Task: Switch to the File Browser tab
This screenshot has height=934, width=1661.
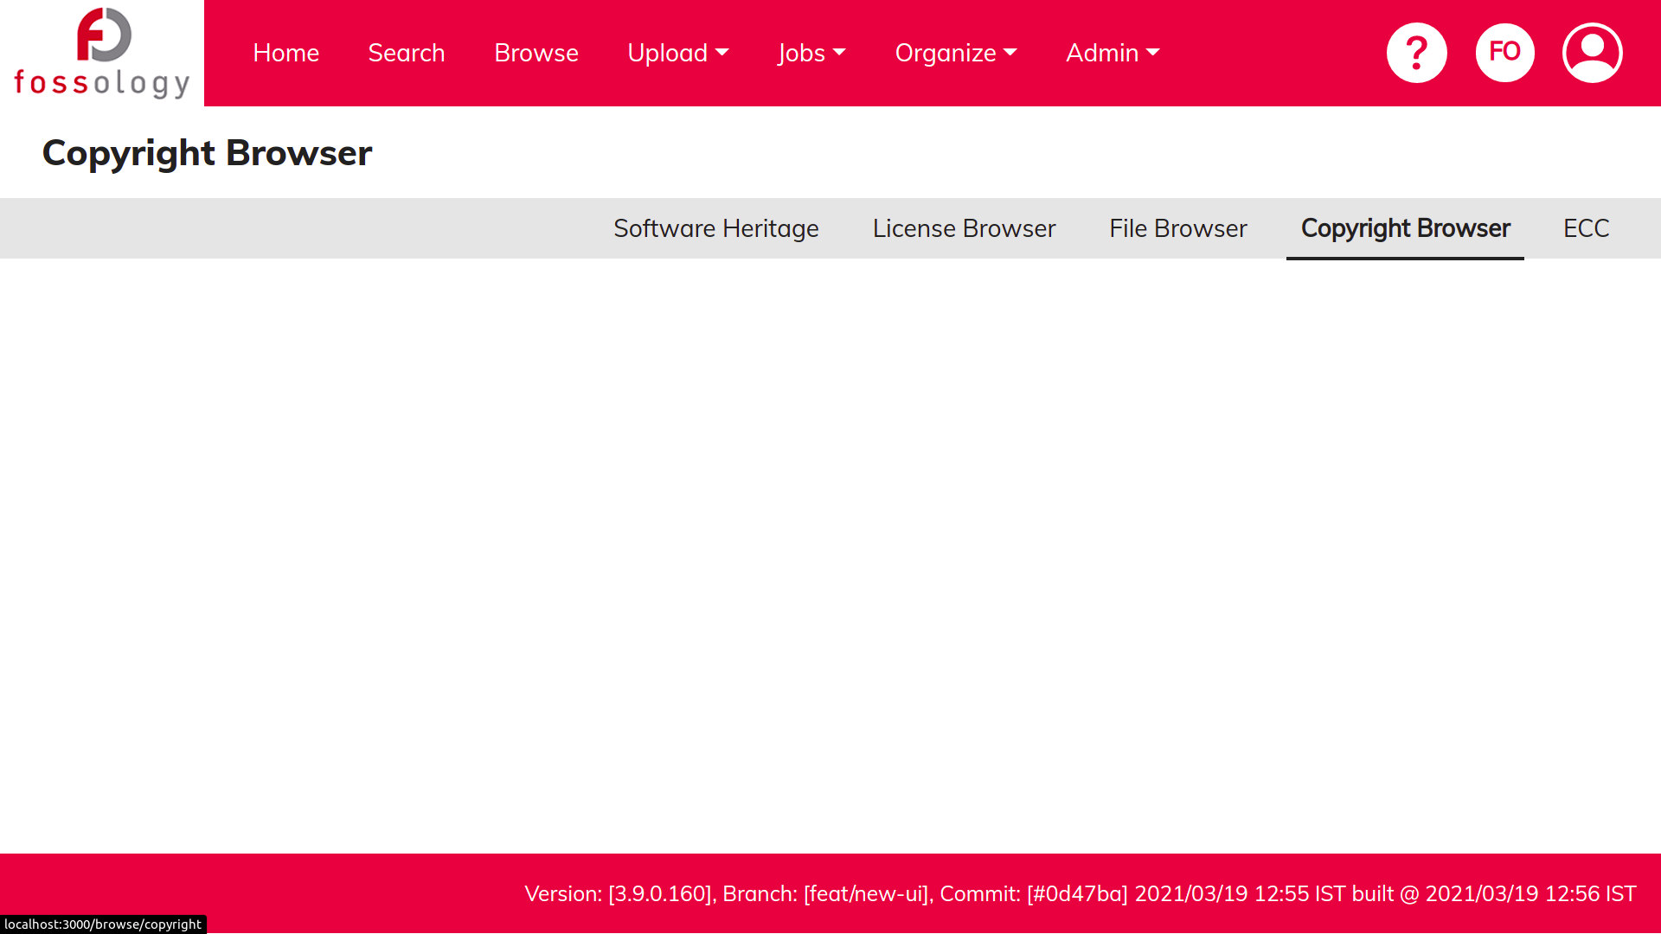Action: [1178, 228]
